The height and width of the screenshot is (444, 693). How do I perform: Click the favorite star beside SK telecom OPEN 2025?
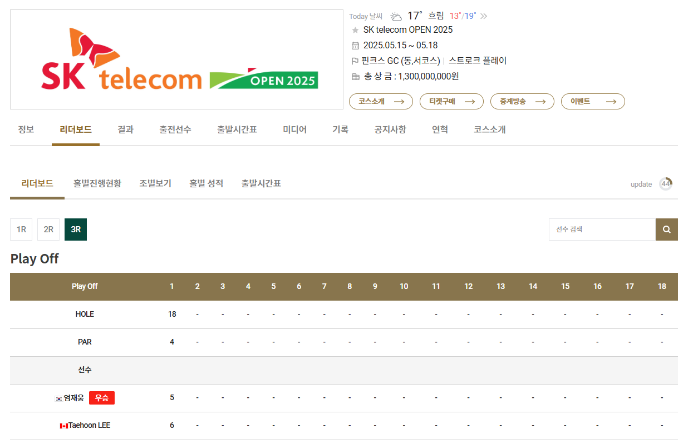(x=355, y=30)
